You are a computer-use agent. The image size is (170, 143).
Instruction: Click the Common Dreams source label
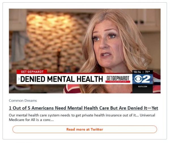click(23, 101)
